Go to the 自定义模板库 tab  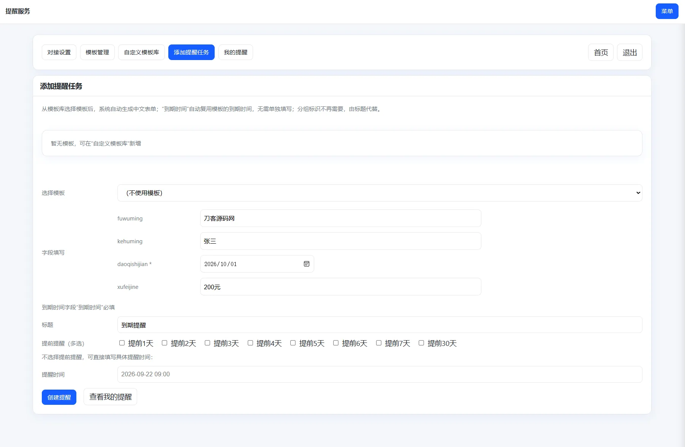coord(141,52)
